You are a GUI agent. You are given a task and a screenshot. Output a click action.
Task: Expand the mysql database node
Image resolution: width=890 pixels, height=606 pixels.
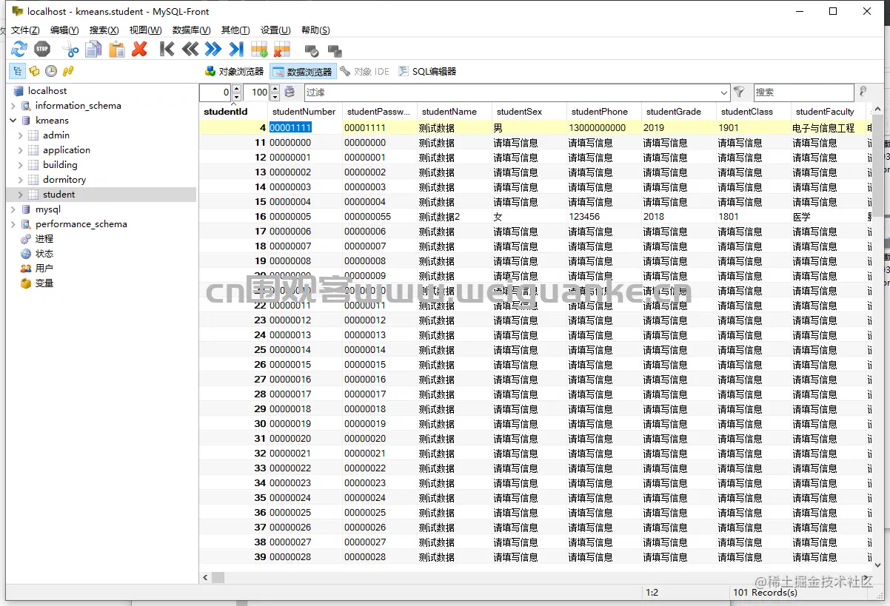tap(13, 209)
